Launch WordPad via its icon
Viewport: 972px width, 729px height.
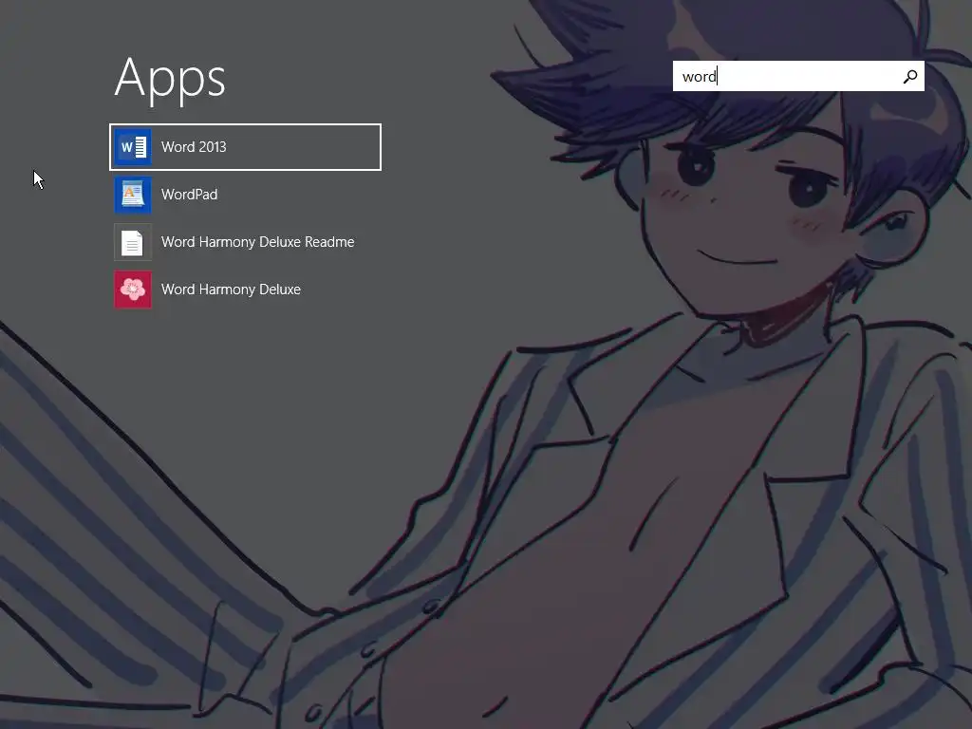133,195
